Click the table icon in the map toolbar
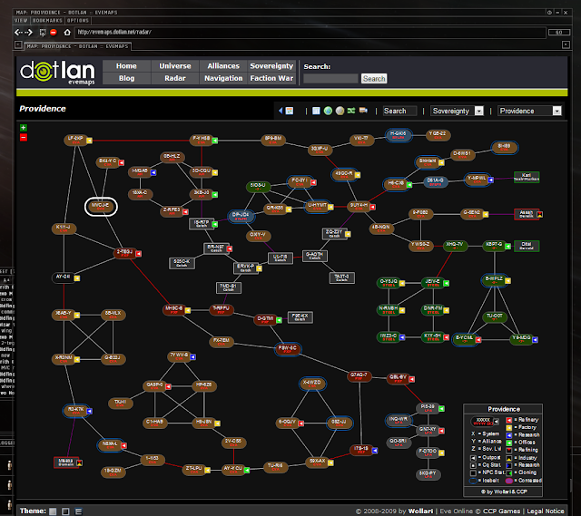Viewport: 581px width, 516px height. coord(316,111)
